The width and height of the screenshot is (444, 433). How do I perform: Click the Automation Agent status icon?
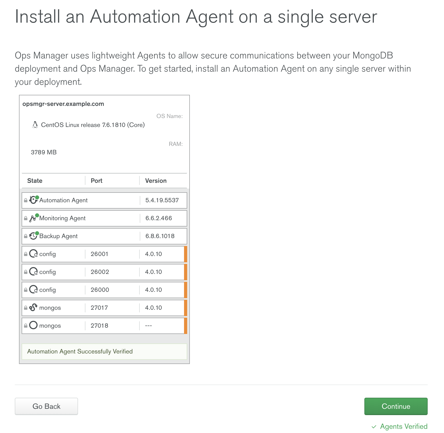pyautogui.click(x=33, y=200)
